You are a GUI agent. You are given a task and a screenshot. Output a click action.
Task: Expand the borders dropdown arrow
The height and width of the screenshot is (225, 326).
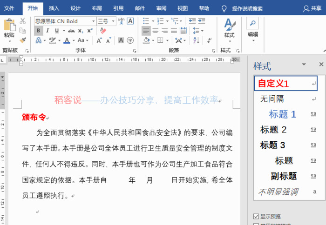(x=167, y=40)
